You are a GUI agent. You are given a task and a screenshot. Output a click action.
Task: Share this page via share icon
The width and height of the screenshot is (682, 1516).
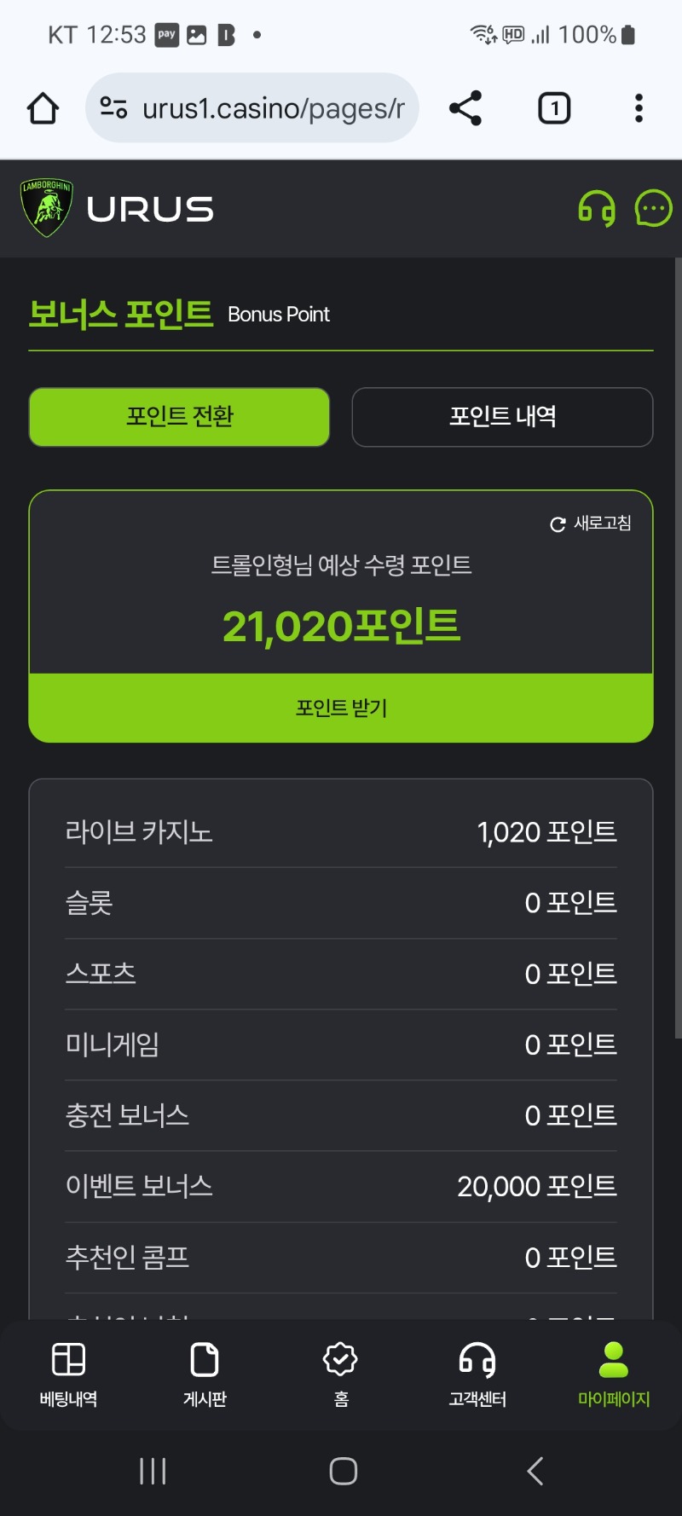tap(465, 108)
